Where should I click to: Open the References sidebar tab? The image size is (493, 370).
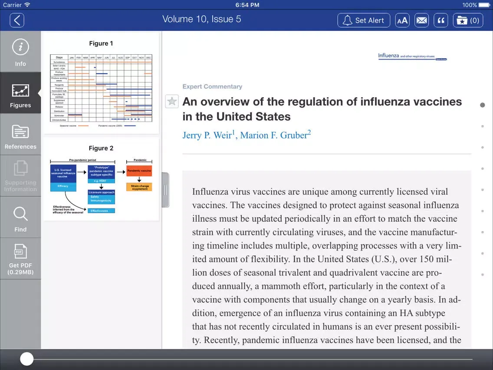[x=20, y=135]
